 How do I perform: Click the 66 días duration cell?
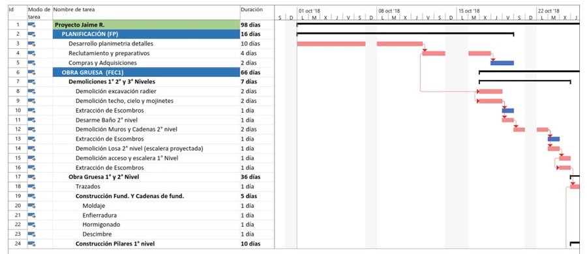pos(257,72)
